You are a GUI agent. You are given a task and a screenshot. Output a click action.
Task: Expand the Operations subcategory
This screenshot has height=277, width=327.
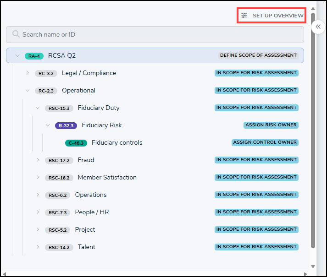38,195
